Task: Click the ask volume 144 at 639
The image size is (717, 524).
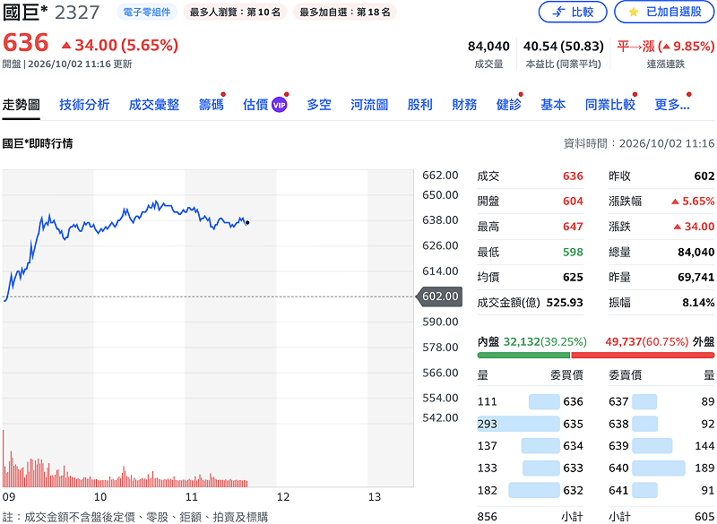Action: [704, 446]
